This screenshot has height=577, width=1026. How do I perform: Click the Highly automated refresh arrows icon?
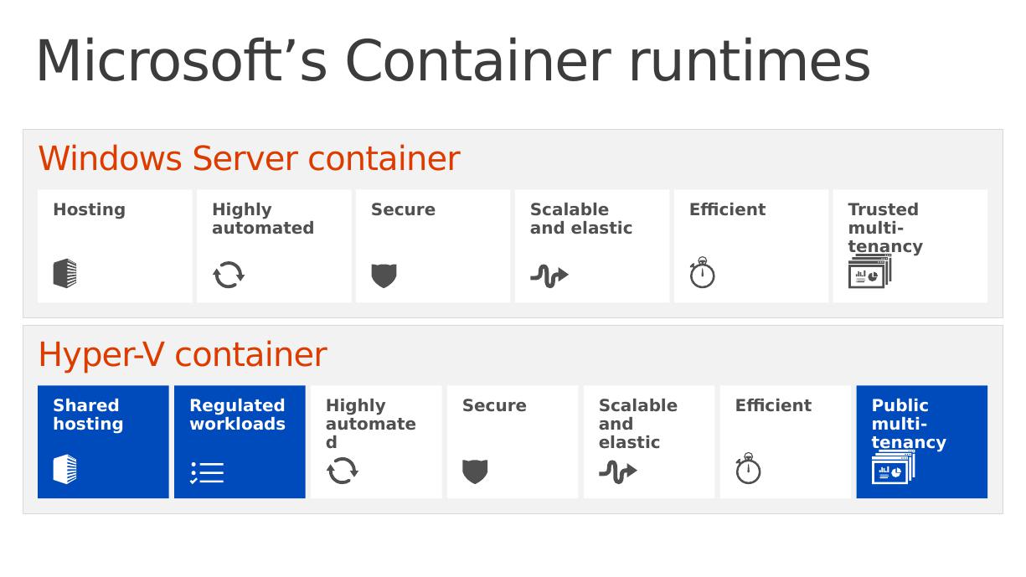228,275
